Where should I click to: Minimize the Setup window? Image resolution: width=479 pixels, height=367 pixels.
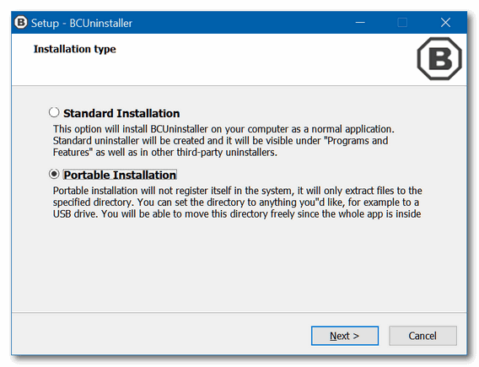click(x=360, y=23)
